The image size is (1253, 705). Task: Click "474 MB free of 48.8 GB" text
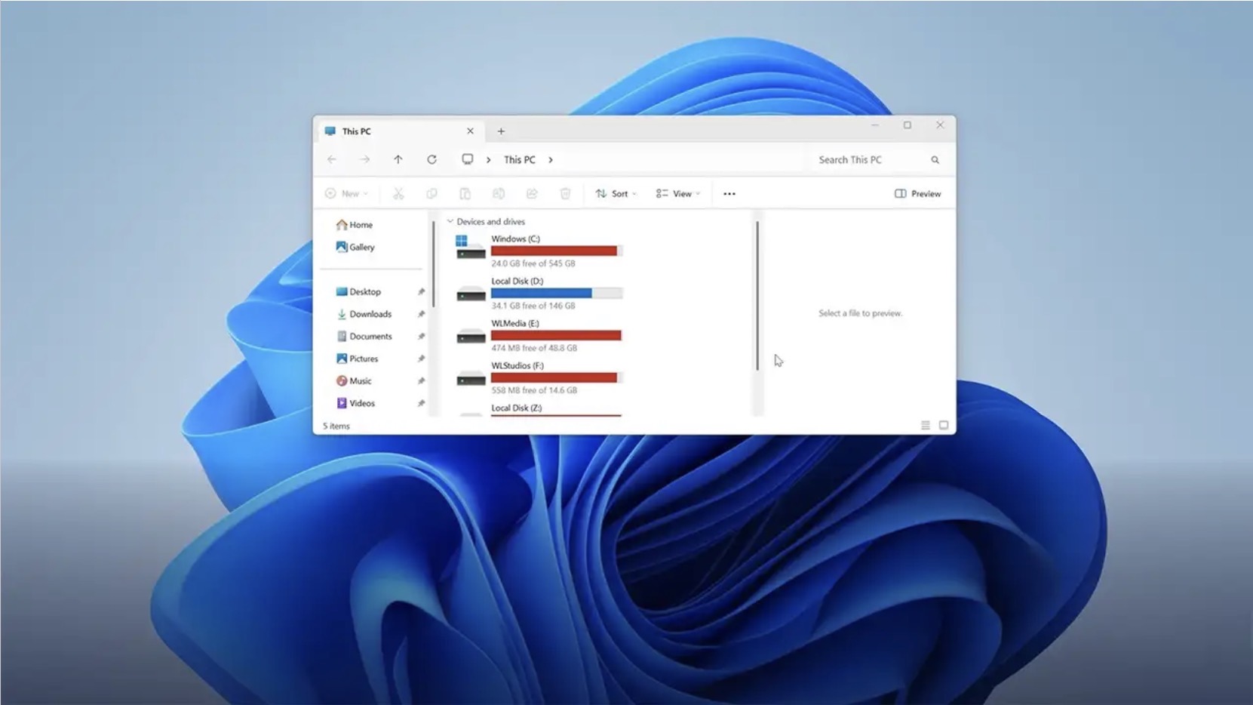534,349
